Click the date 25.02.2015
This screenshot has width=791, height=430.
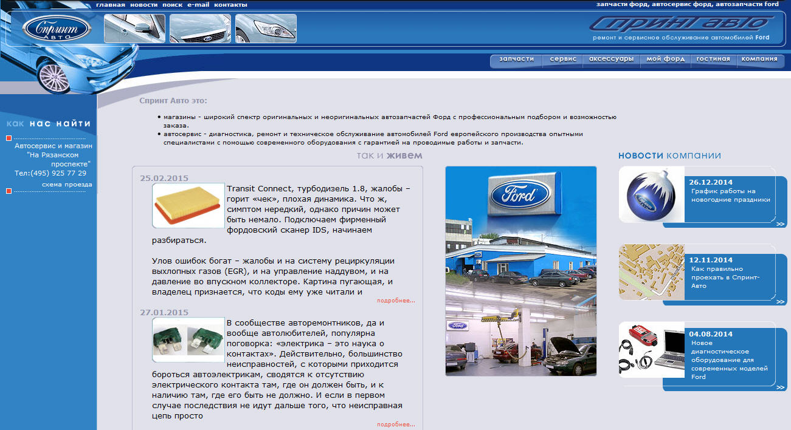[164, 178]
